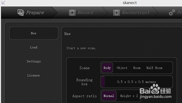Screen dimensions: 182x103
Task: Click the Process gears icon
Action: (172, 13)
